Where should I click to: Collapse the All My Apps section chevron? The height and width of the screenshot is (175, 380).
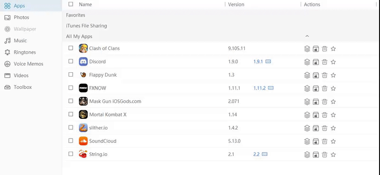click(x=307, y=36)
